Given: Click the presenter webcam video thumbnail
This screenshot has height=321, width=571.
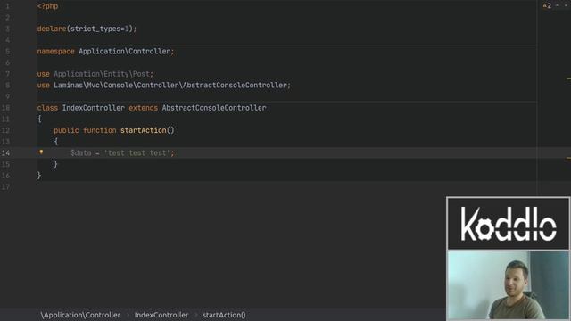Looking at the screenshot, I should (x=508, y=285).
